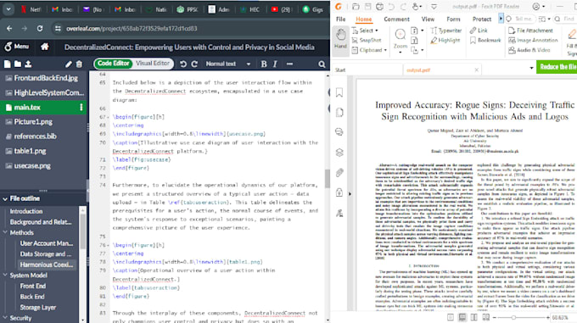Screen dimensions: 577x323
Task: Upload a file to Overleaf project
Action: [x=28, y=64]
